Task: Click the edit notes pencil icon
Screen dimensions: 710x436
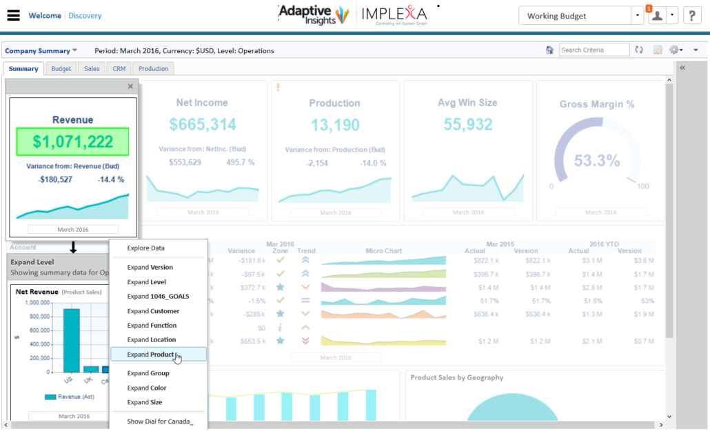Action: (x=658, y=50)
